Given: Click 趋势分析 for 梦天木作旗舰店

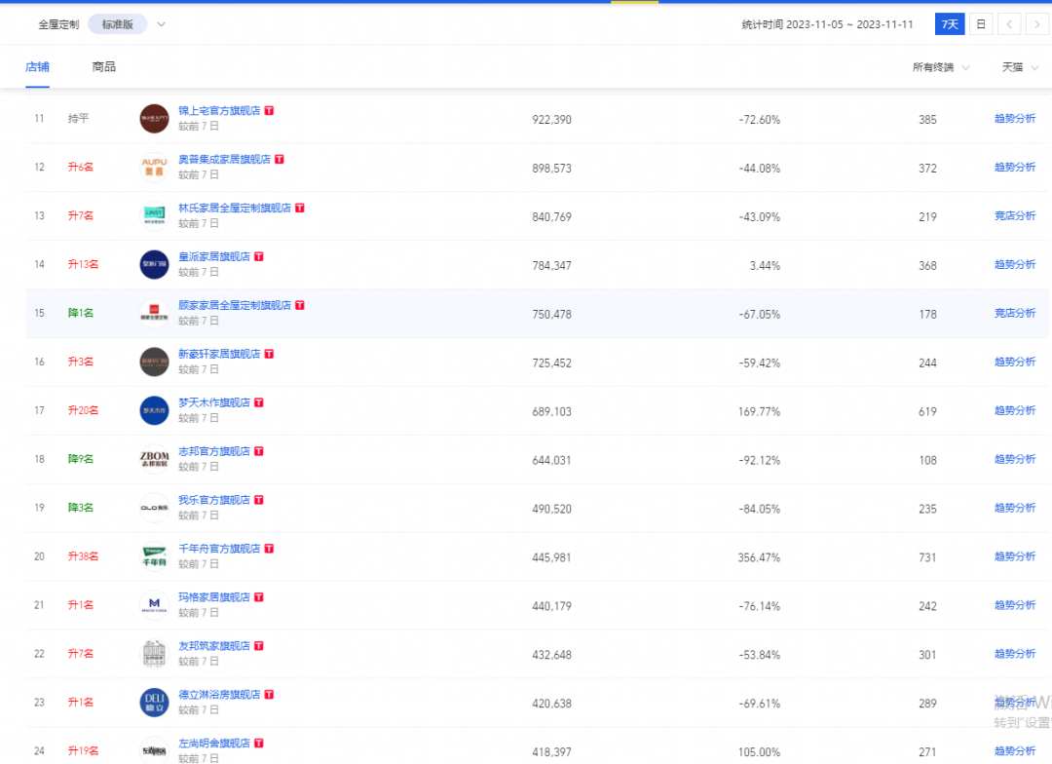Looking at the screenshot, I should pyautogui.click(x=1014, y=411).
